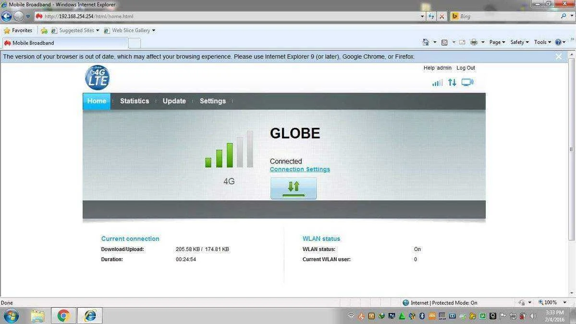Click the large green signal bars graphic
576x324 pixels.
click(x=229, y=150)
